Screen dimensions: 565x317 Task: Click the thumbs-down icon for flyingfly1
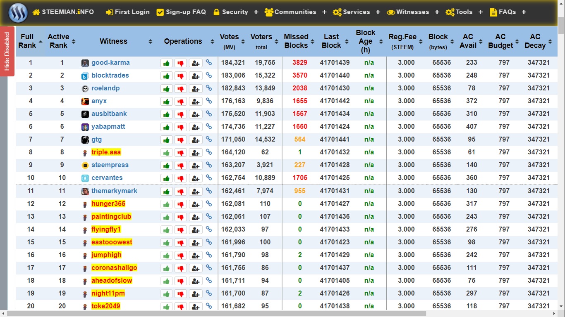pos(181,230)
